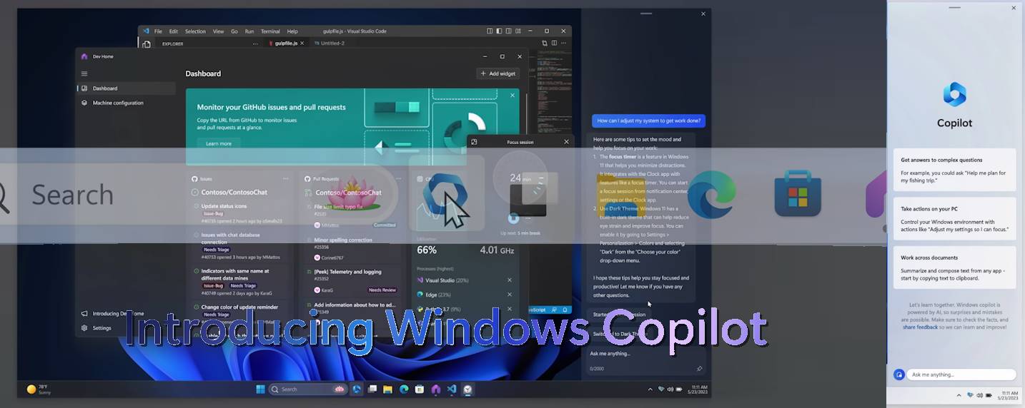End the Visual Studio process in CPU widget
The image size is (1025, 408).
(x=510, y=280)
